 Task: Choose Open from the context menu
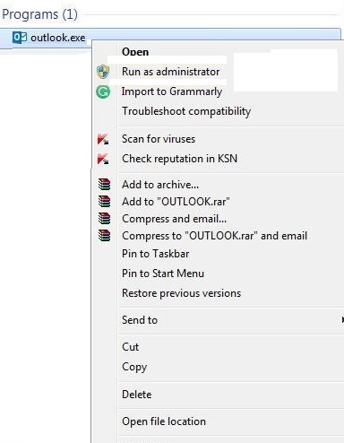[x=135, y=52]
